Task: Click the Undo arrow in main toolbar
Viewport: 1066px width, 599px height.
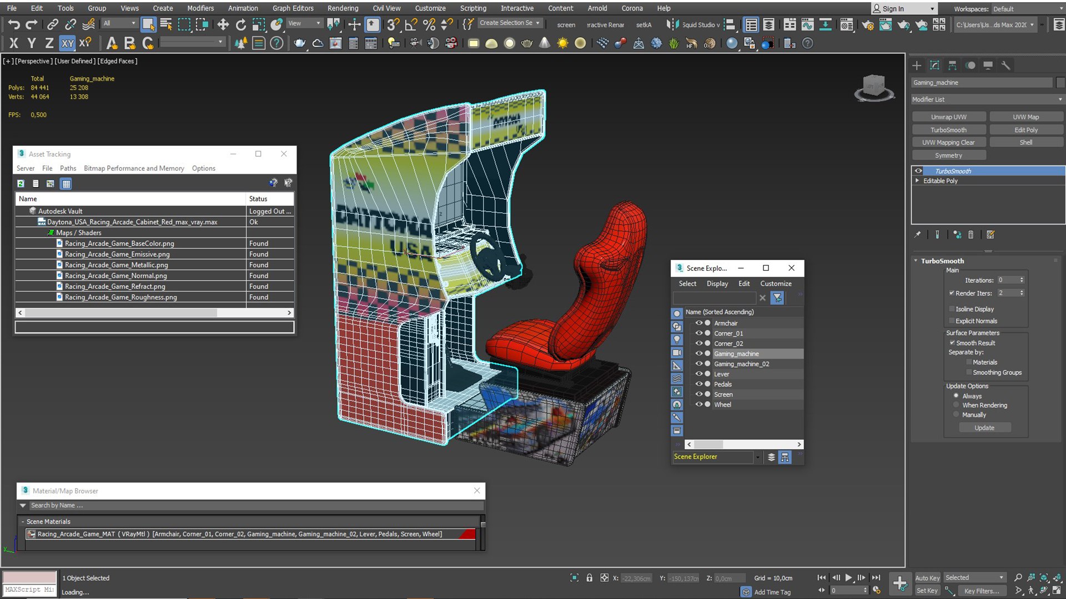Action: click(14, 24)
